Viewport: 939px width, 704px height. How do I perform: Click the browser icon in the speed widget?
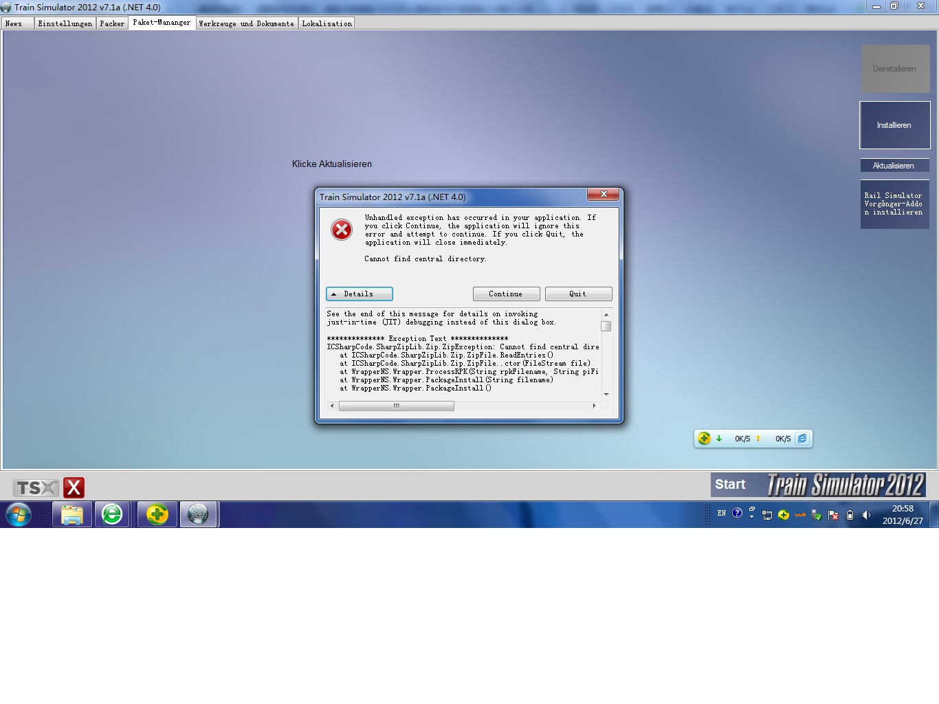[802, 438]
